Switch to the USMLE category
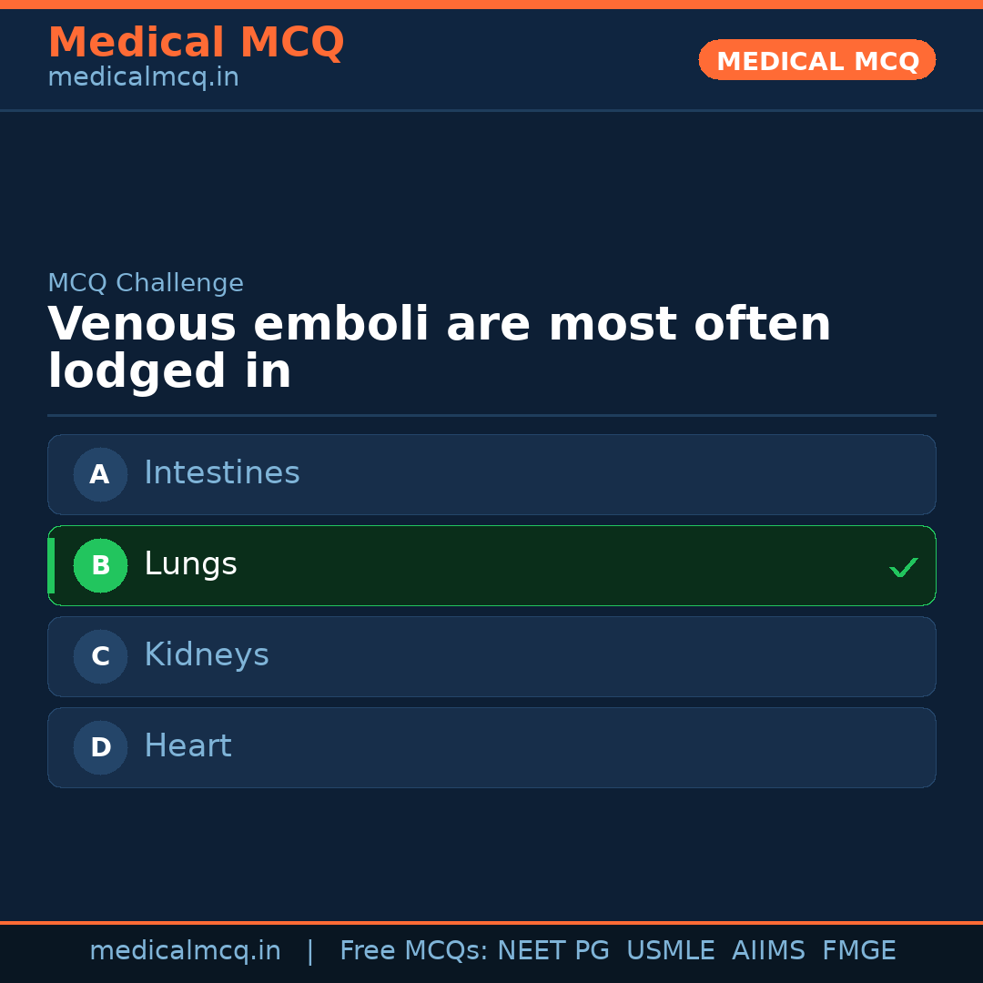 click(671, 950)
